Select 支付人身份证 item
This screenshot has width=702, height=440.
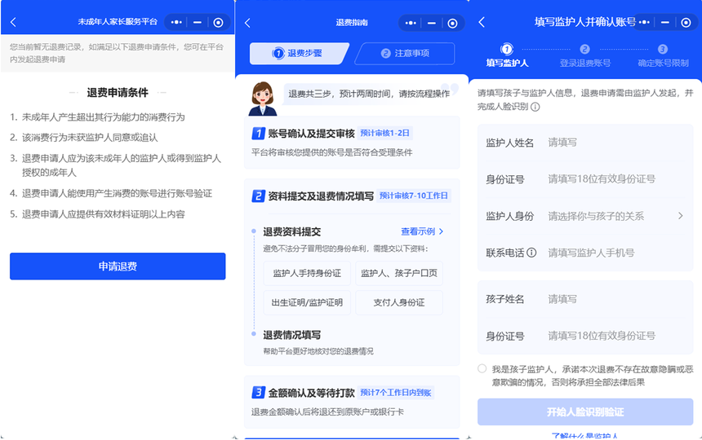point(399,302)
